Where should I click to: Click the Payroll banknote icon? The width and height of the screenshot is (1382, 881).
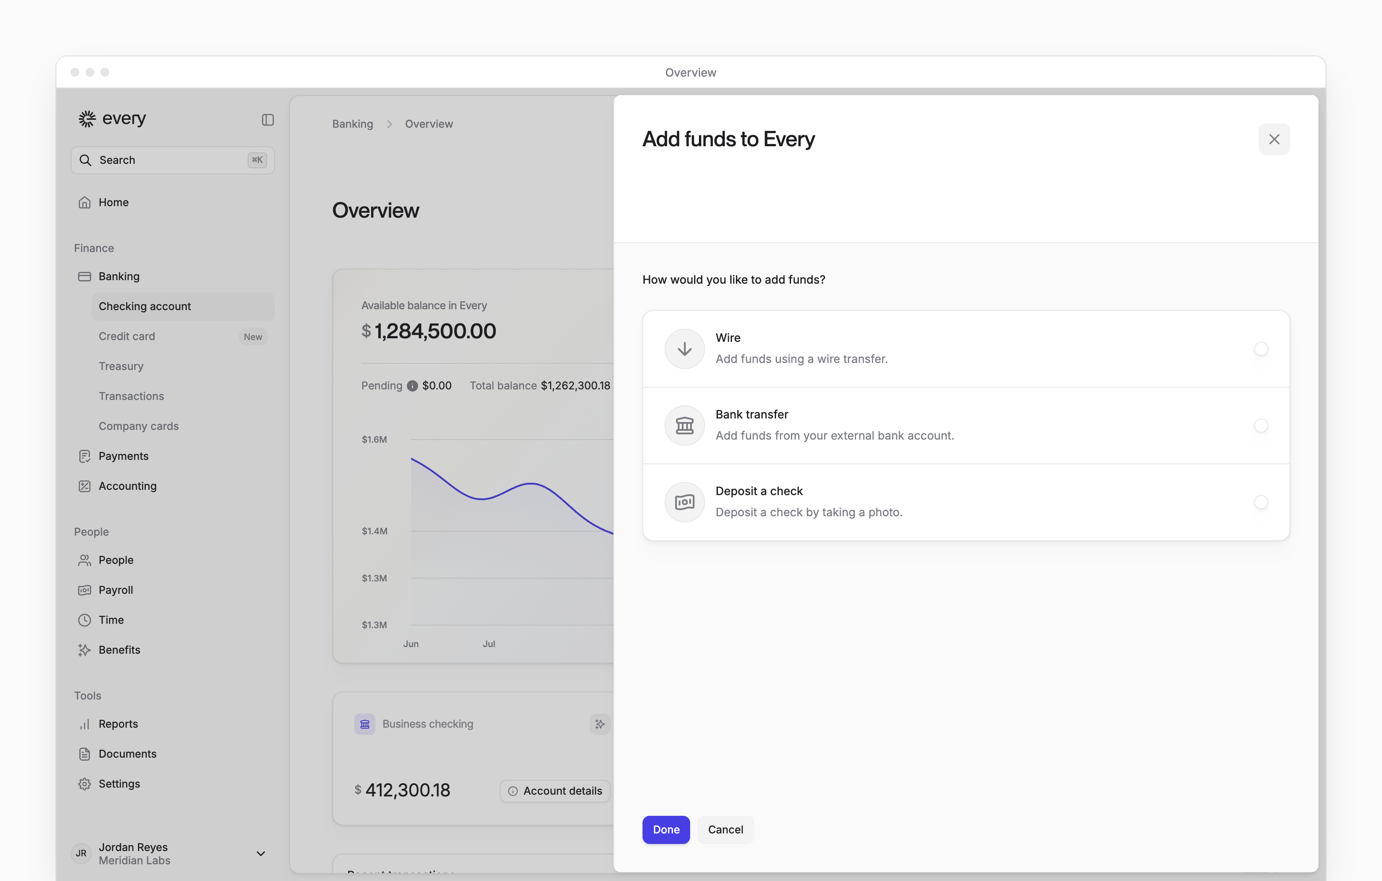(84, 590)
